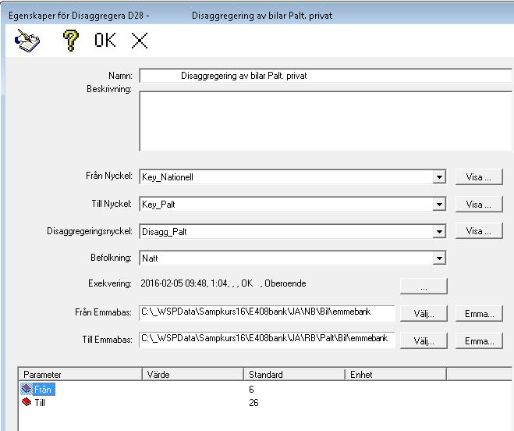
Task: Click the Från Emmabas path field
Action: pos(267,312)
